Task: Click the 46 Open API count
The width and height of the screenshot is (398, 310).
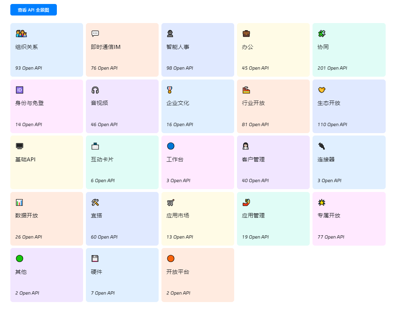Action: 104,124
